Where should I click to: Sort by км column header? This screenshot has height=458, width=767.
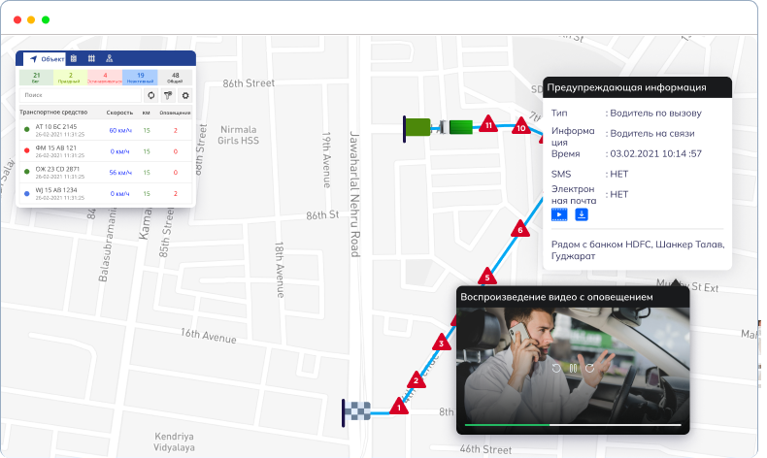(x=147, y=113)
